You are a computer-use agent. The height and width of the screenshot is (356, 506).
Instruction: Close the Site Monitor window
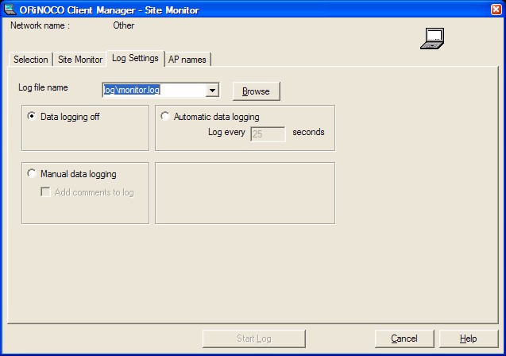pyautogui.click(x=496, y=10)
